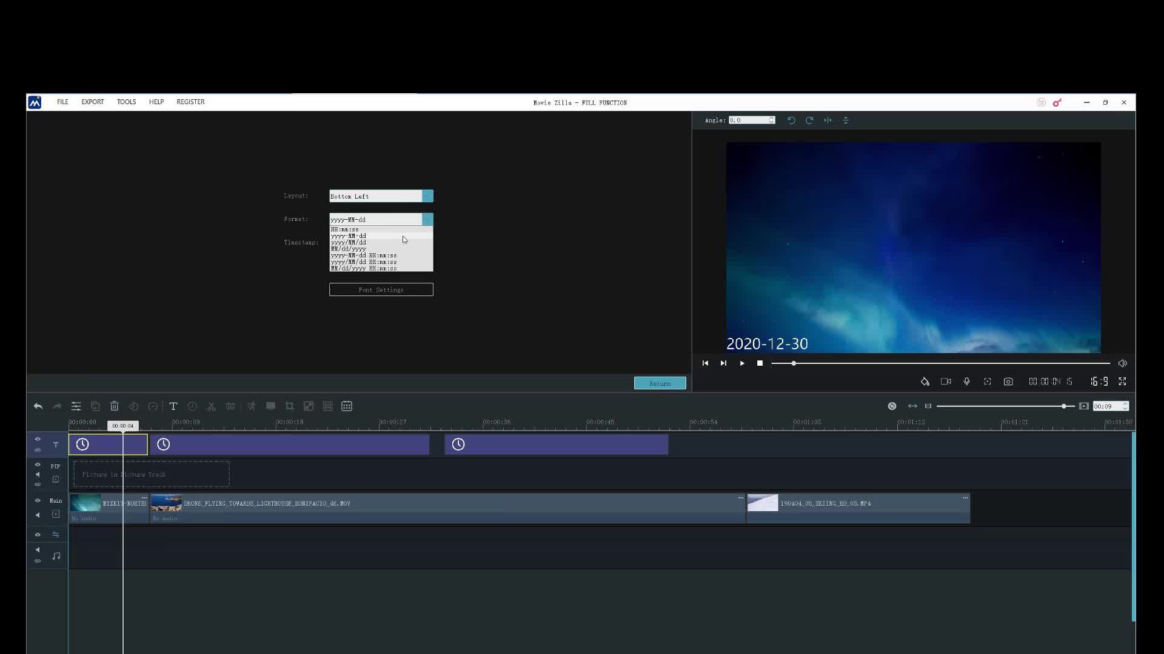This screenshot has width=1164, height=654.
Task: Click the Redo icon in toolbar
Action: point(56,406)
